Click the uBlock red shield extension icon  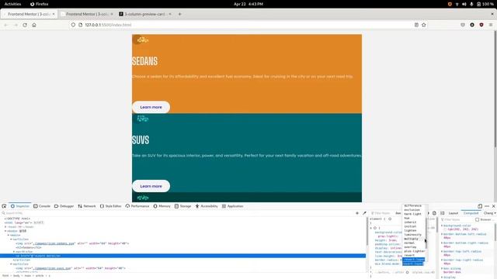481,25
